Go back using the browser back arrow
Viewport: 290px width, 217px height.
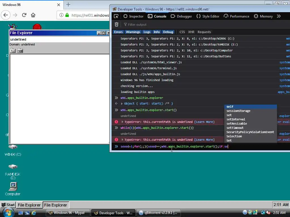click(x=6, y=15)
